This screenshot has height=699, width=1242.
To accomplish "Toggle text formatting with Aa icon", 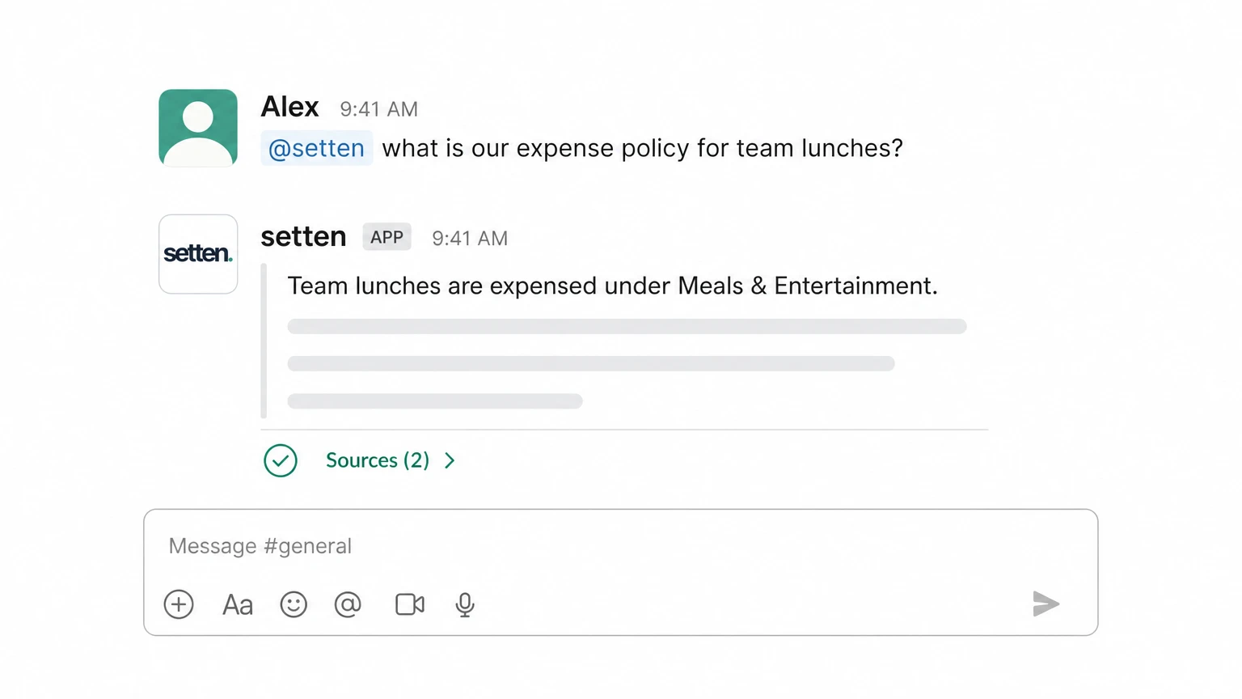I will tap(238, 605).
